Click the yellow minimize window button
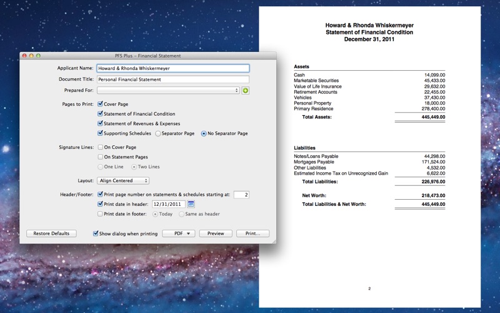The image size is (500, 313). 31,56
